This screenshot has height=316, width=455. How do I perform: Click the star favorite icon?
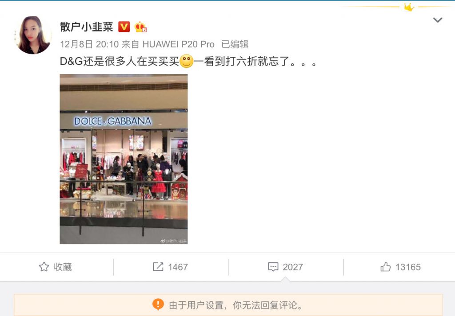coord(44,267)
